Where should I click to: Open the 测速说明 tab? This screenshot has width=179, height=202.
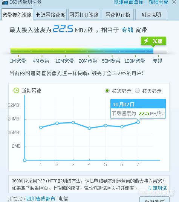(x=151, y=15)
